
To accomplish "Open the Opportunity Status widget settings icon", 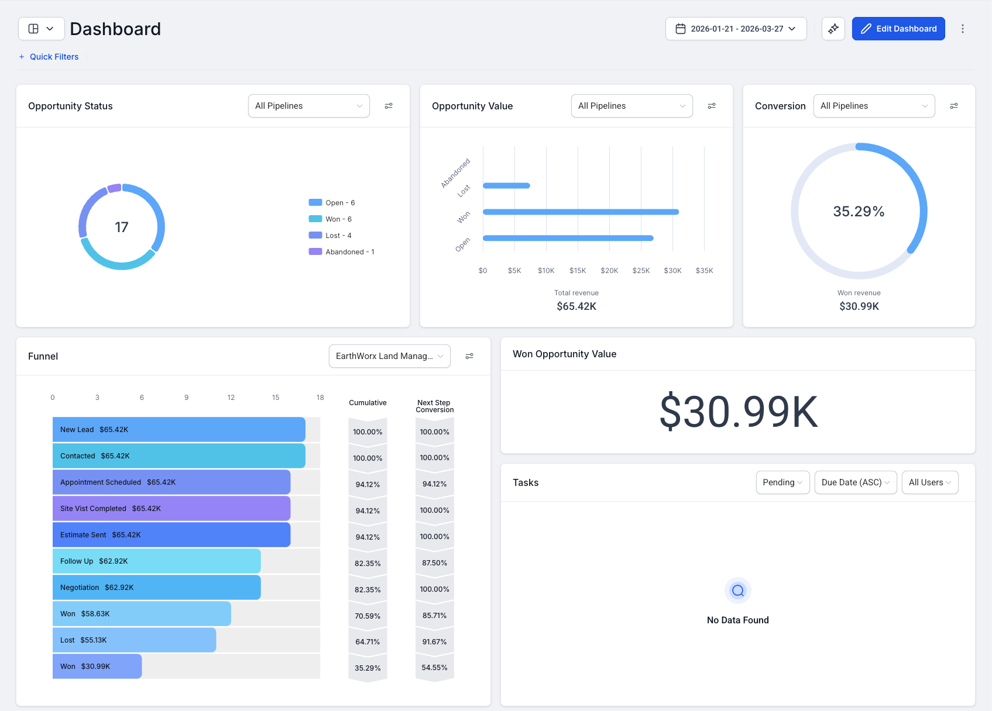I will [x=389, y=106].
